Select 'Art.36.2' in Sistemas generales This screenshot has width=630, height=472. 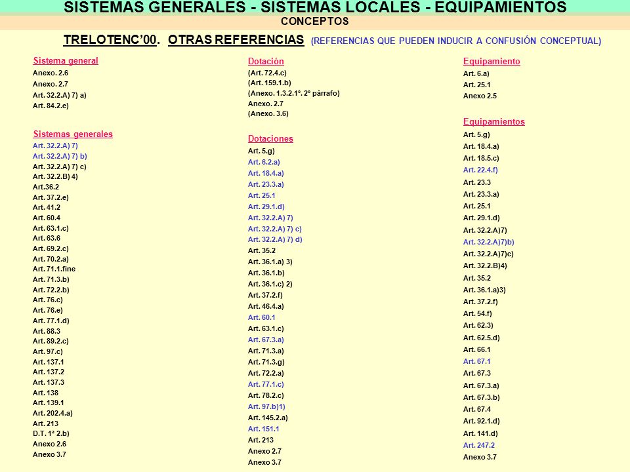[x=46, y=187]
